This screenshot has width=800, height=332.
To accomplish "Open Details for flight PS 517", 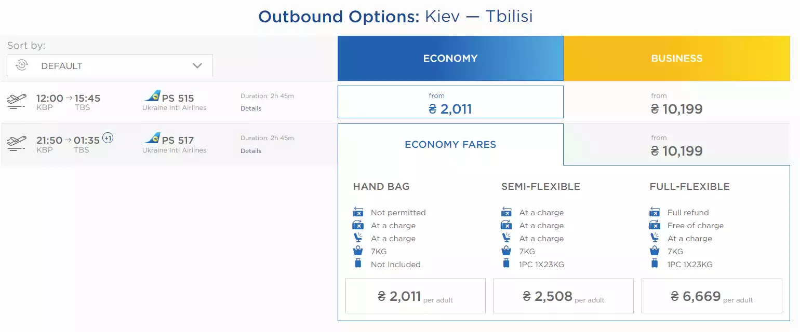I will 251,150.
